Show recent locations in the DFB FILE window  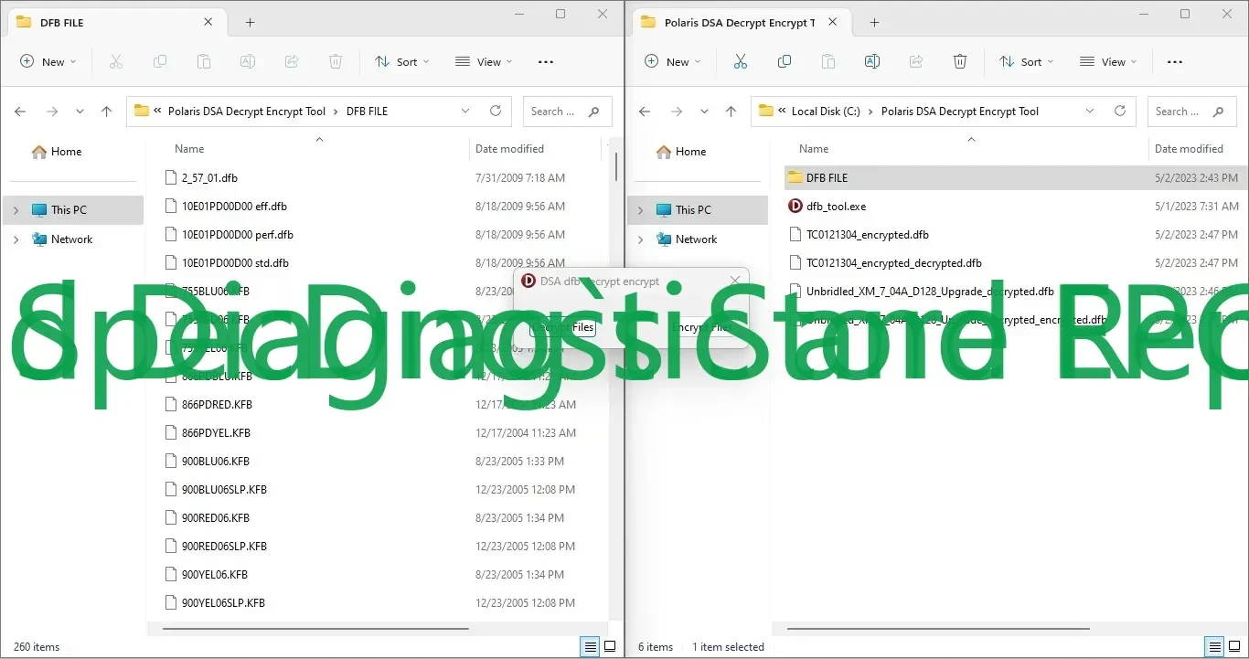tap(80, 112)
